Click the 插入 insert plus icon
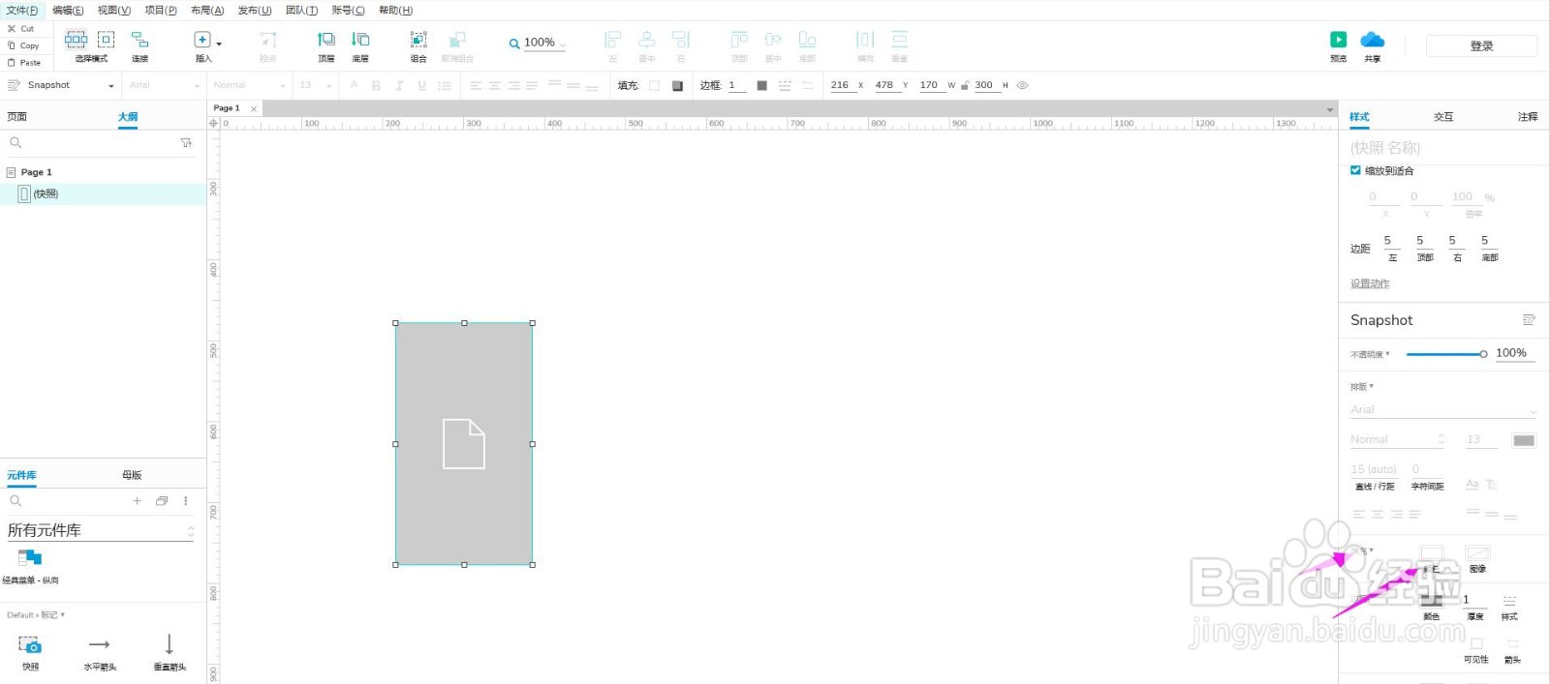The width and height of the screenshot is (1550, 684). point(201,40)
